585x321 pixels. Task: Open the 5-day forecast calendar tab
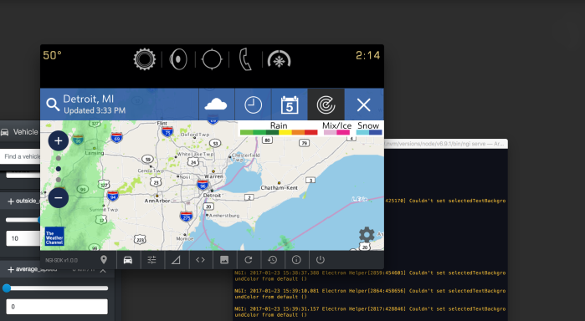click(x=290, y=104)
